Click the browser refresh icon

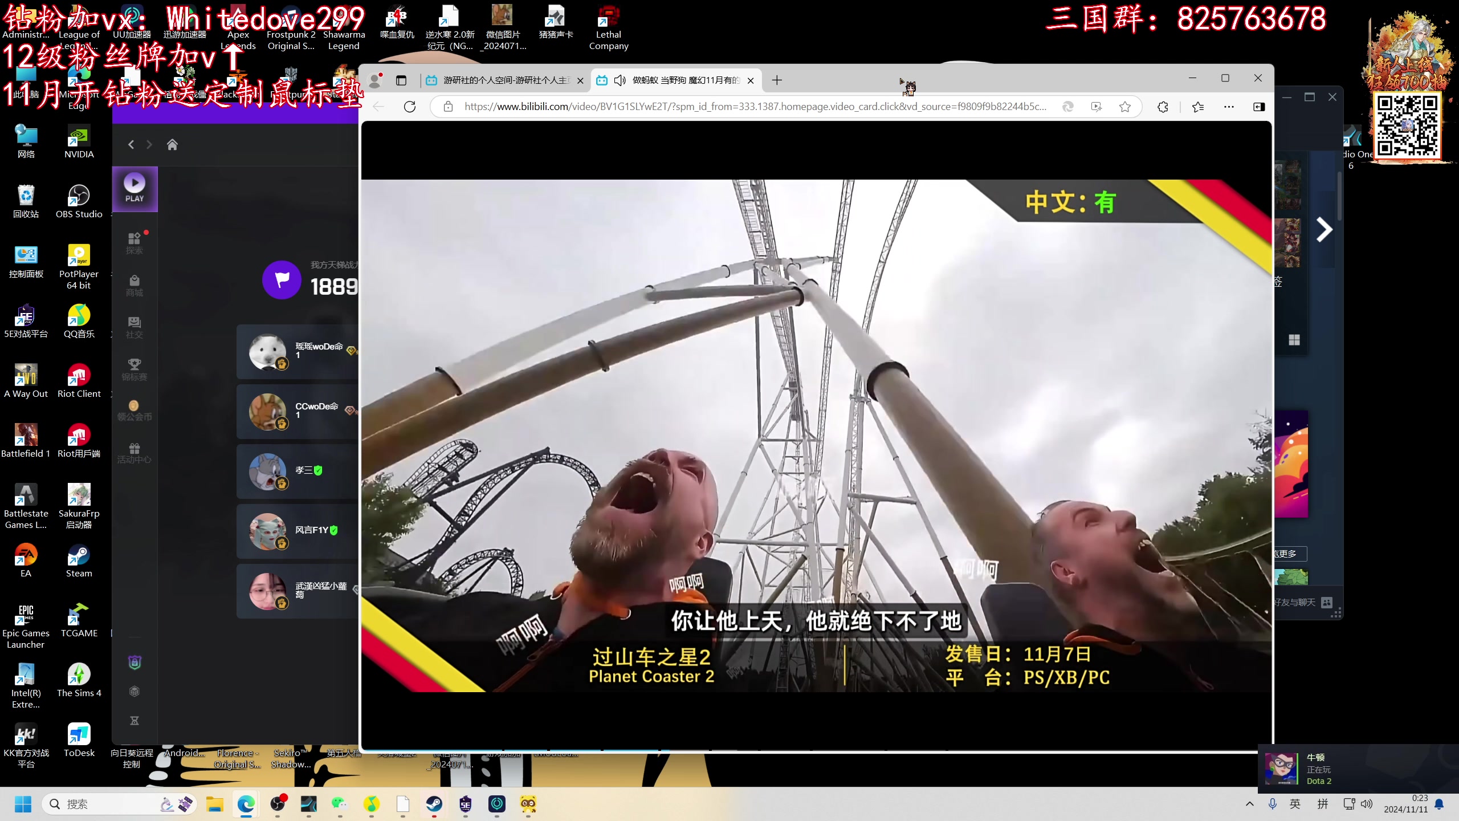point(409,107)
